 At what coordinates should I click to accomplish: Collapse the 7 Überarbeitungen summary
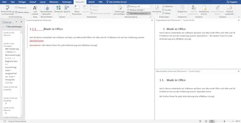tap(3, 27)
